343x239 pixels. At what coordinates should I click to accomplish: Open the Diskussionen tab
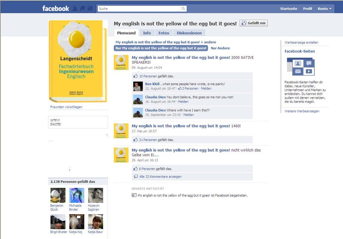coord(189,33)
